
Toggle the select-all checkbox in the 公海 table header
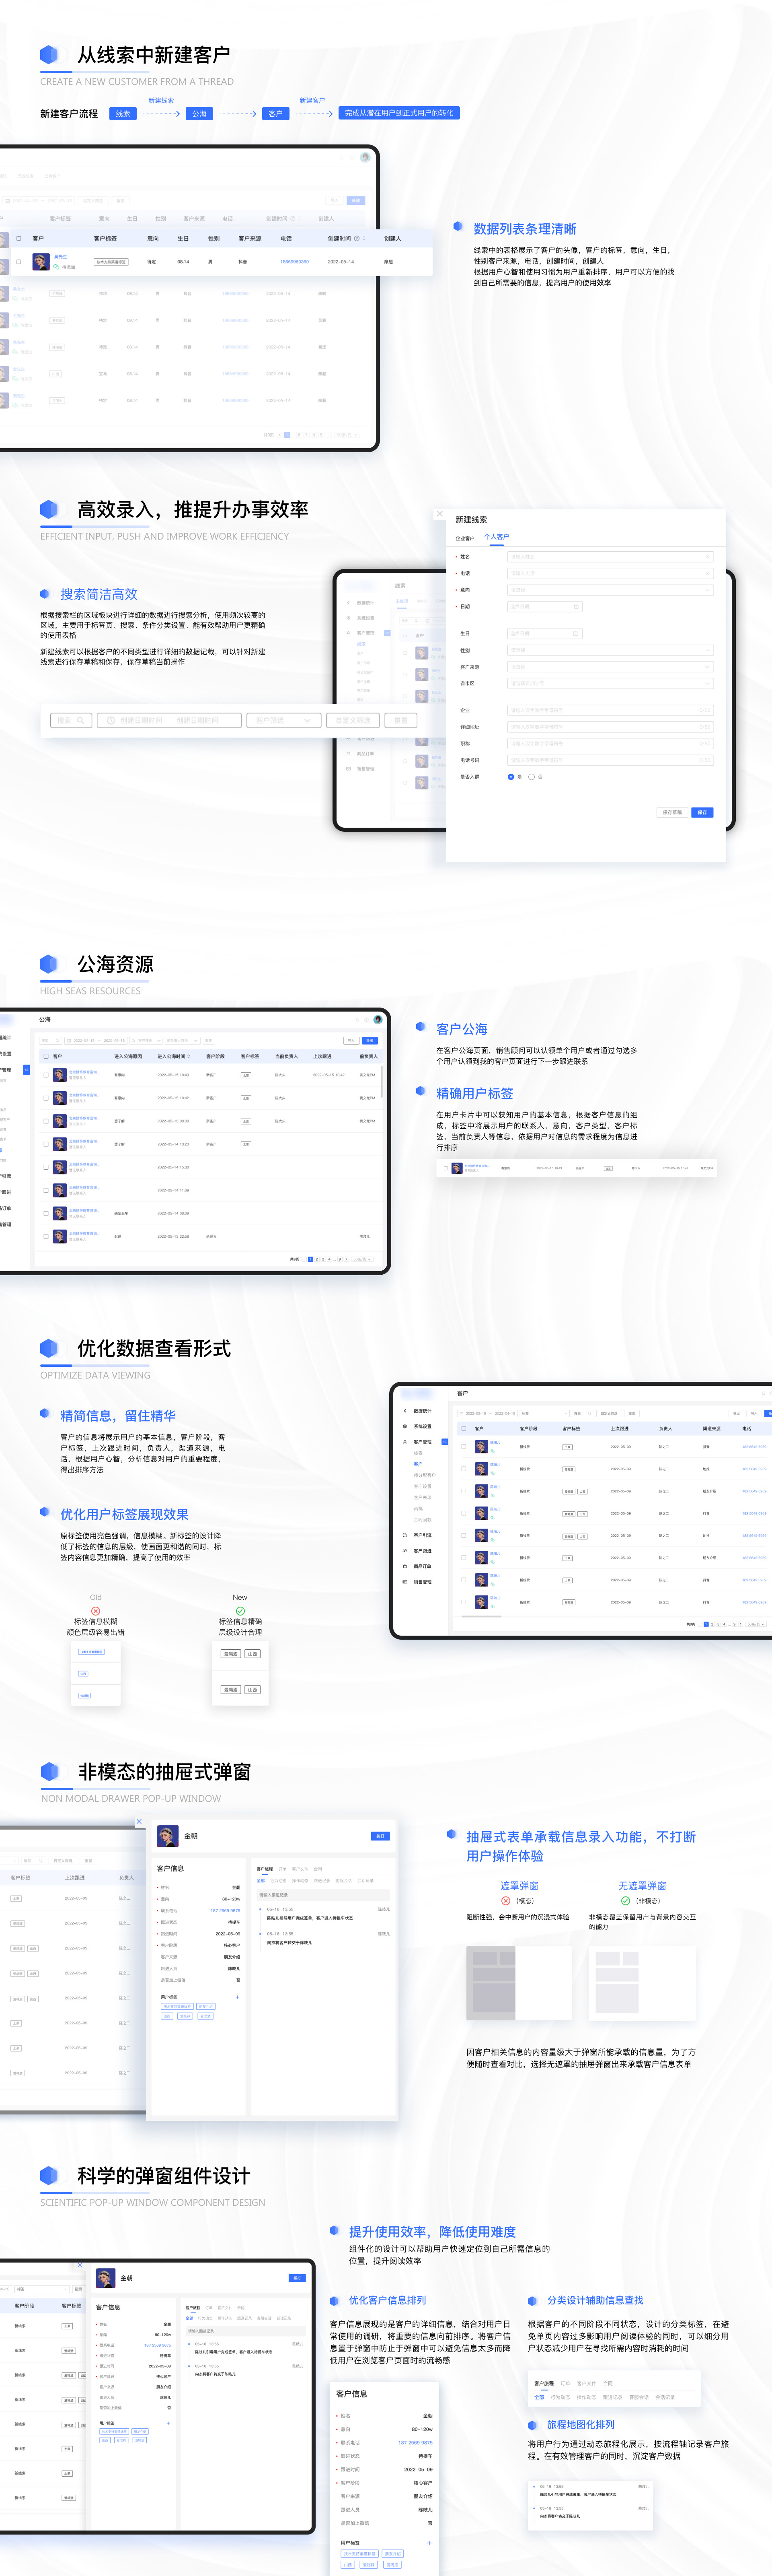click(46, 1056)
